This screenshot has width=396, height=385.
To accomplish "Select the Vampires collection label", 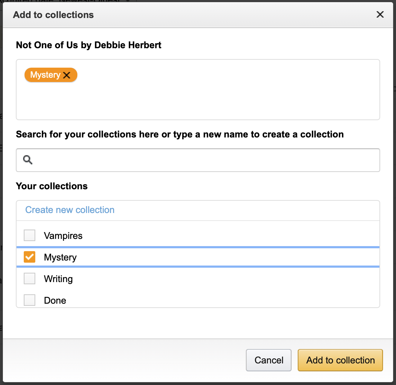I will point(63,236).
